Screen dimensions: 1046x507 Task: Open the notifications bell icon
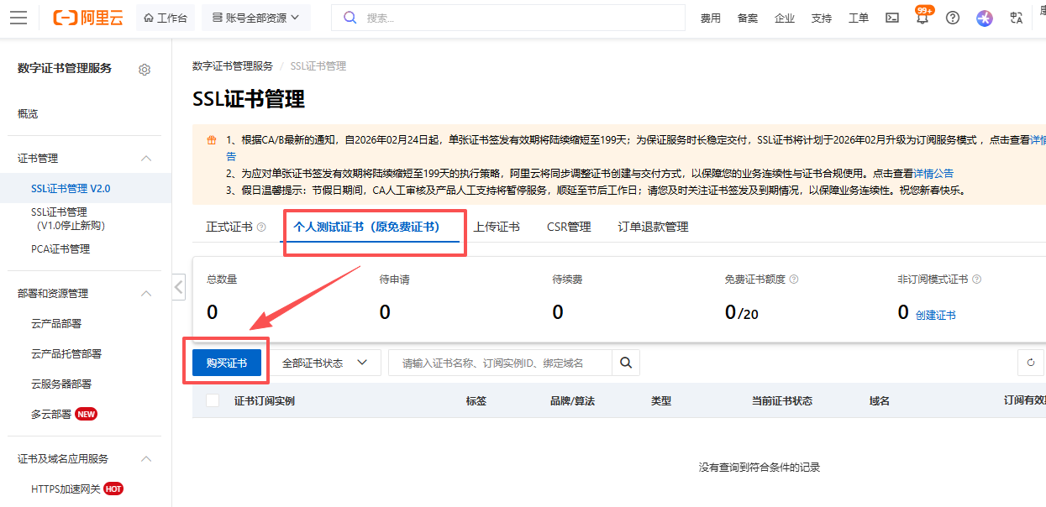coord(922,18)
